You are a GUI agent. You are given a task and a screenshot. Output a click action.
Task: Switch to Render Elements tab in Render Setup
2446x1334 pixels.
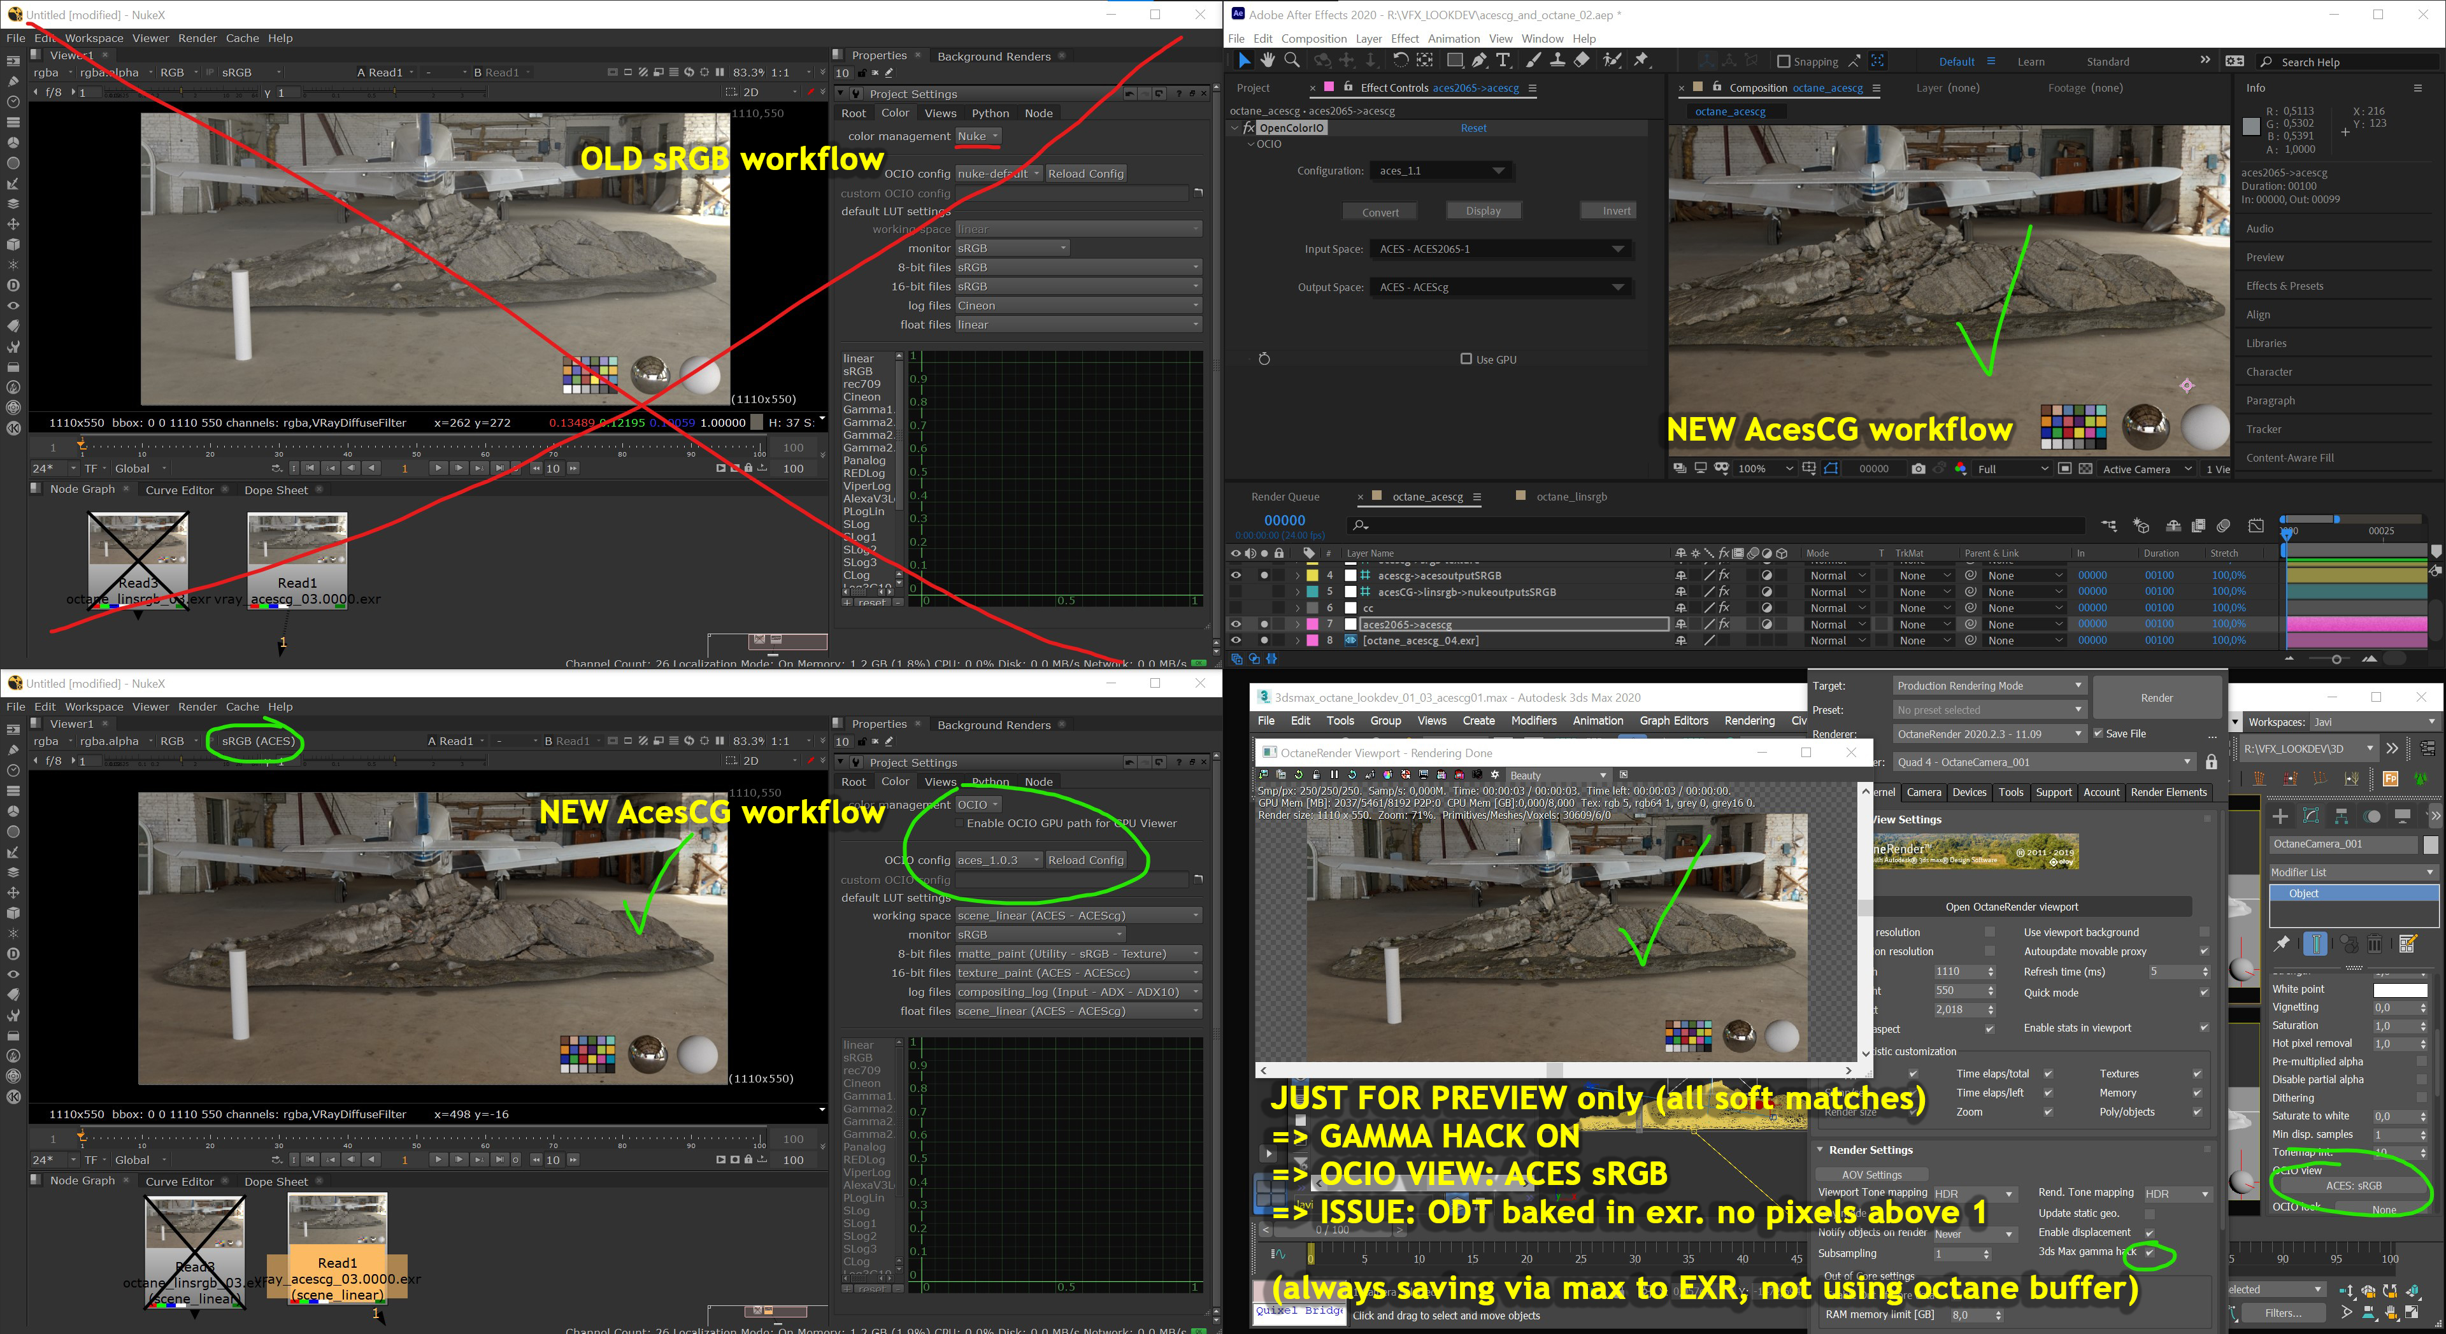[2169, 793]
